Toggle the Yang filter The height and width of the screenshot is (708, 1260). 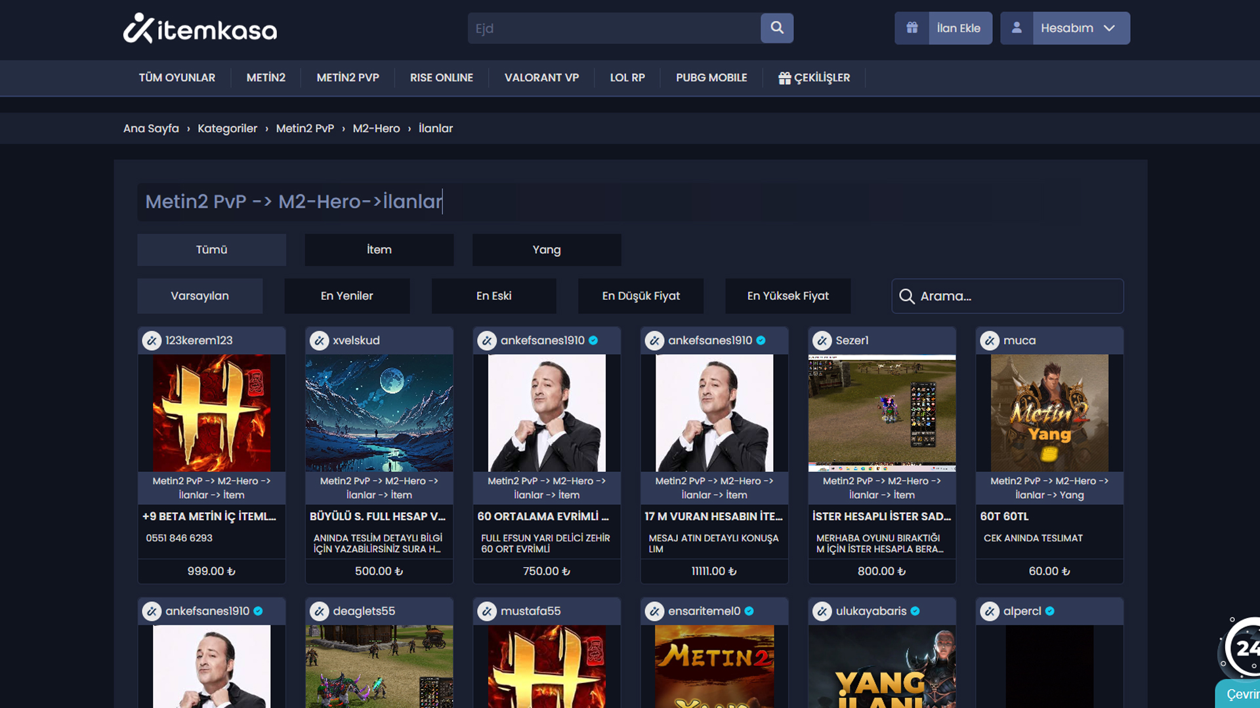[546, 250]
